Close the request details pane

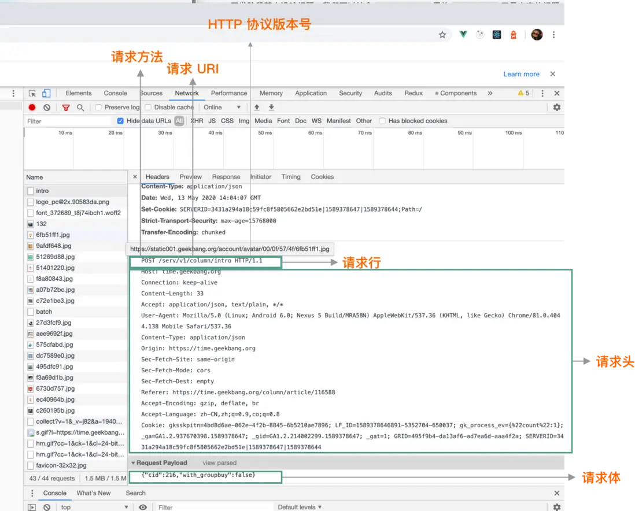(x=135, y=176)
